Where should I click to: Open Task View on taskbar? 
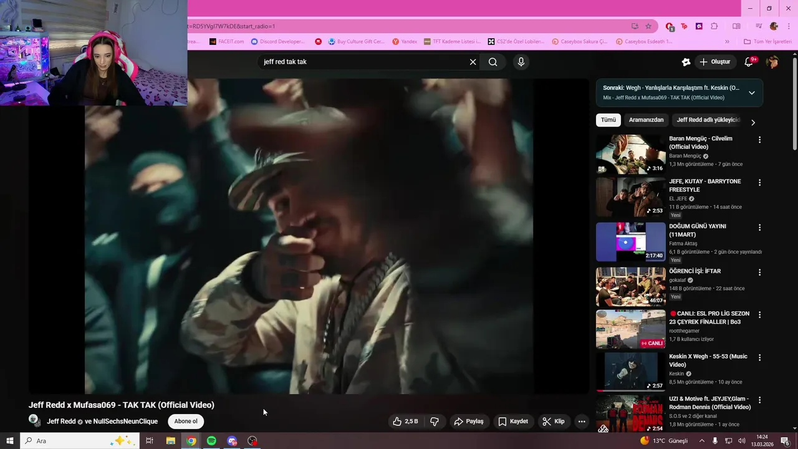150,441
